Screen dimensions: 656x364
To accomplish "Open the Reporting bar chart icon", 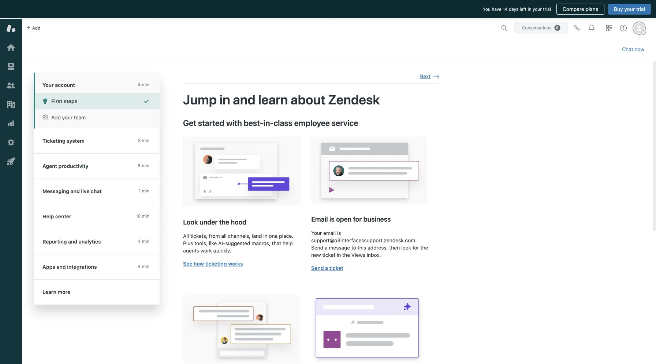I will (x=11, y=123).
